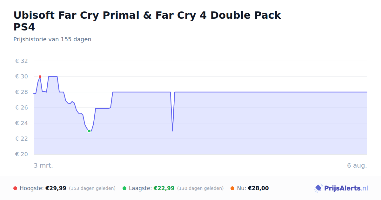
Task: Click the green dot beside Laagste
Action: (124, 188)
